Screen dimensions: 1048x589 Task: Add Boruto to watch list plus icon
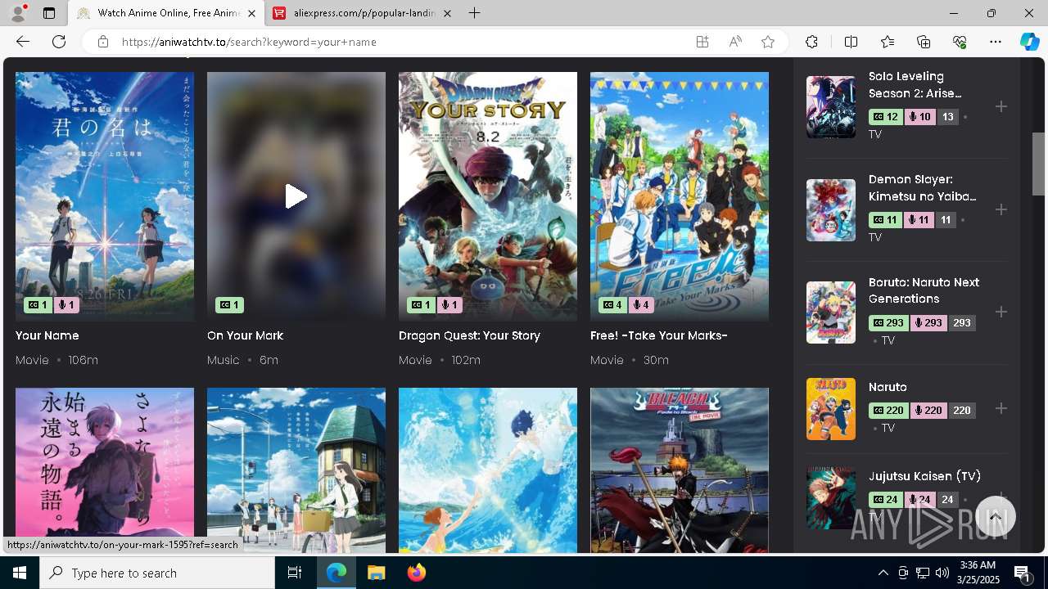point(1001,312)
